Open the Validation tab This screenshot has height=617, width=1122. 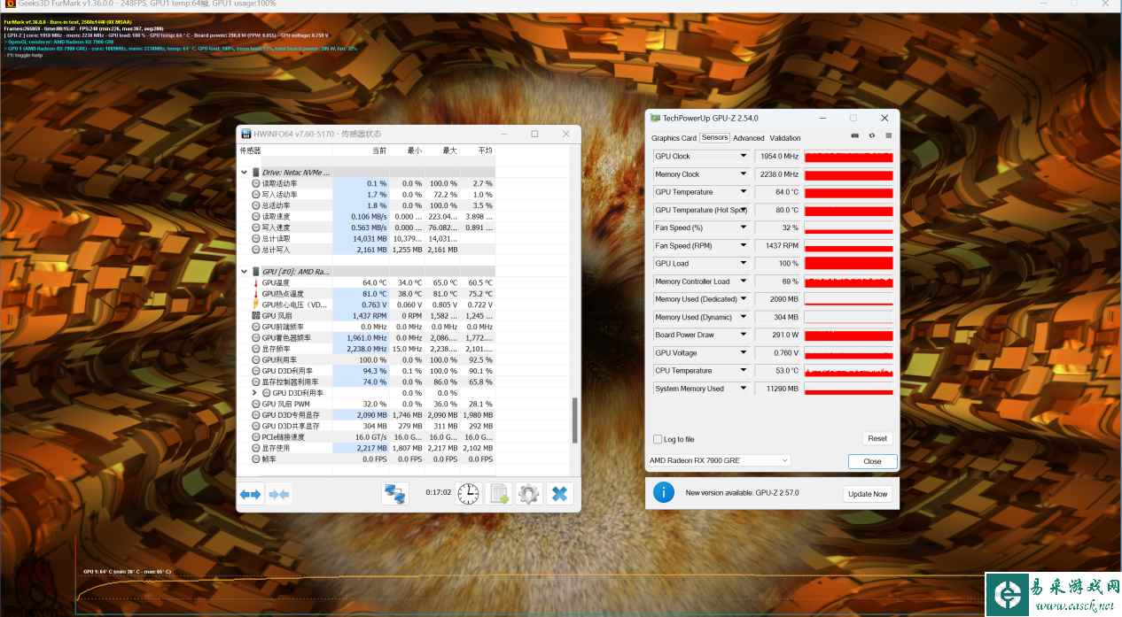click(x=785, y=138)
